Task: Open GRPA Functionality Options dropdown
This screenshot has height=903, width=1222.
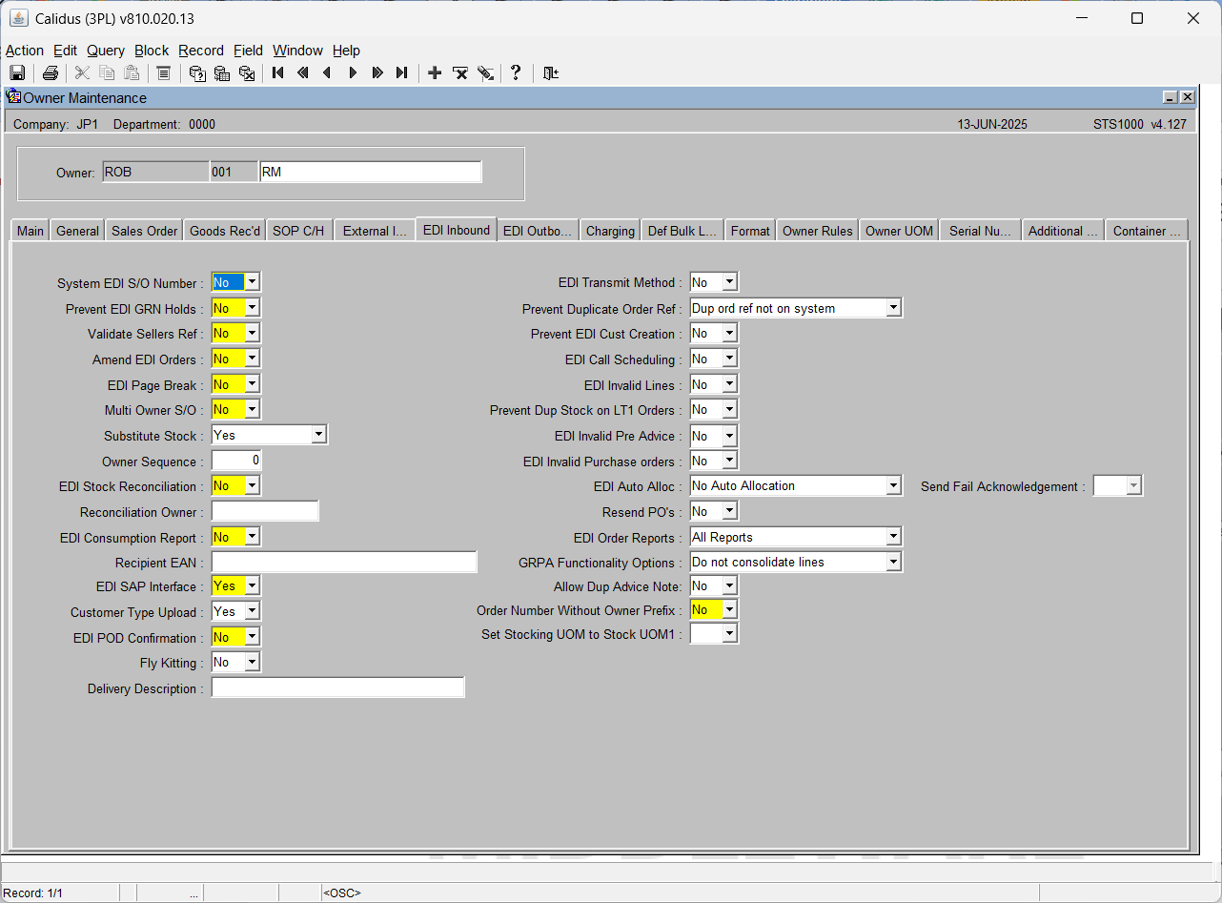Action: (x=893, y=562)
